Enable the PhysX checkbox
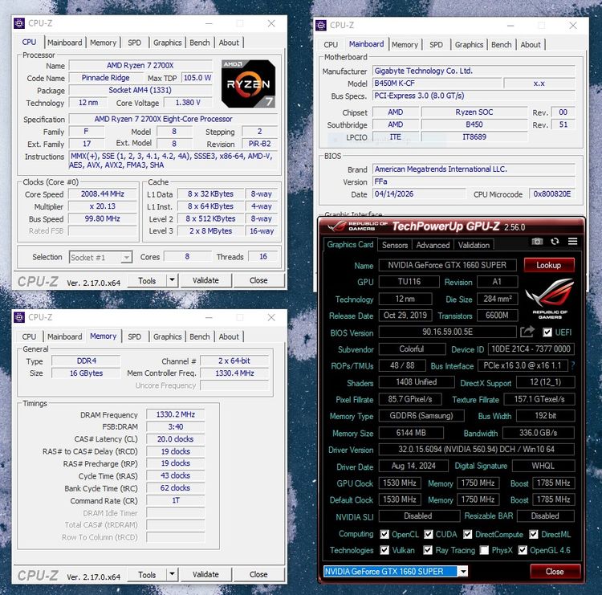Image resolution: width=602 pixels, height=595 pixels. [484, 551]
